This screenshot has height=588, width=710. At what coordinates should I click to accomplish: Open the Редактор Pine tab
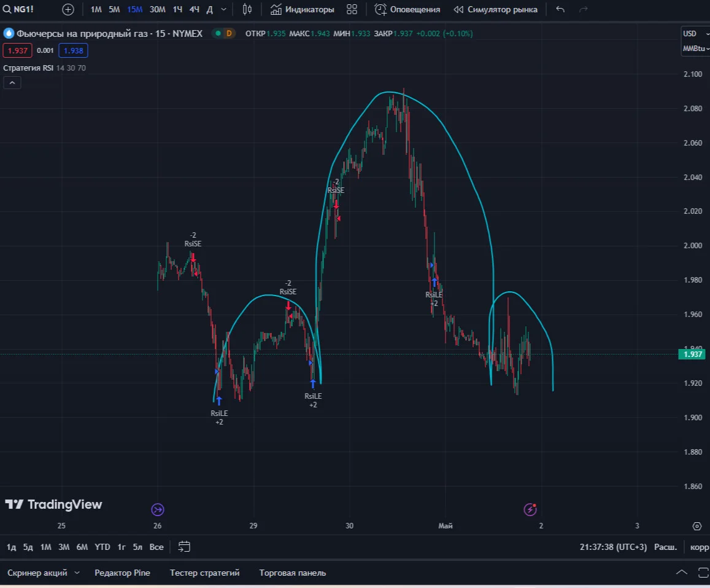tap(122, 573)
